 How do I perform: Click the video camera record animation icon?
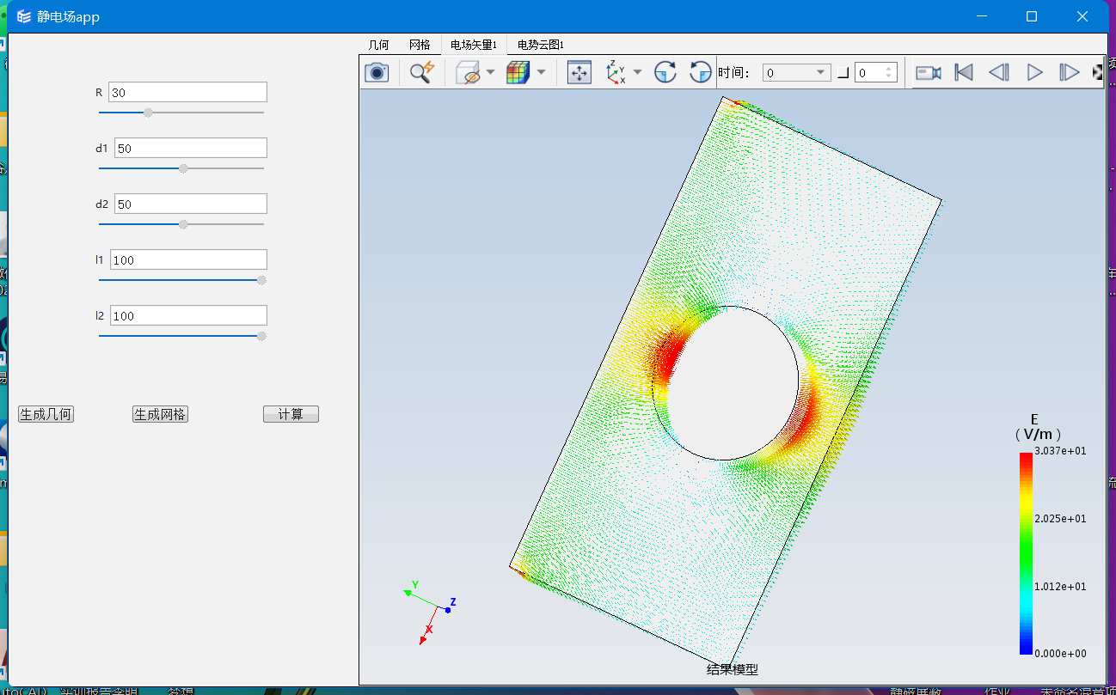928,73
